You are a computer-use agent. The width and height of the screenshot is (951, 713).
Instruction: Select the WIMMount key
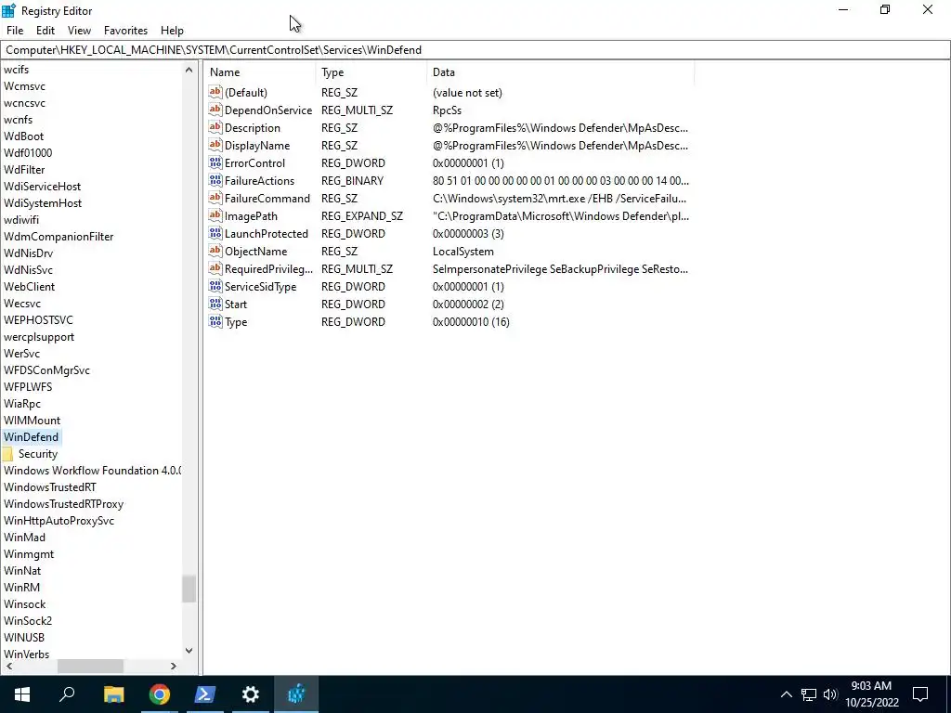tap(33, 421)
